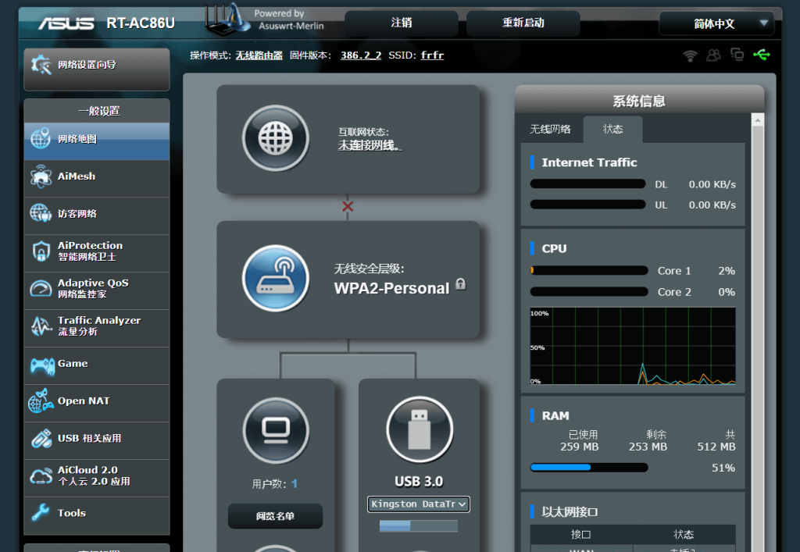Click the client count number 1
This screenshot has height=552, width=800.
coord(295,484)
